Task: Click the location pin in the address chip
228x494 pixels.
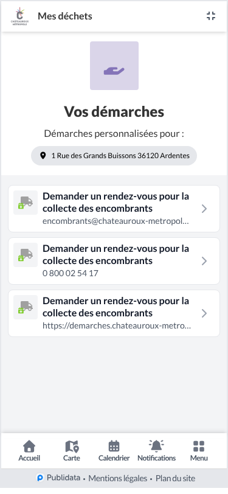Action: [43, 156]
